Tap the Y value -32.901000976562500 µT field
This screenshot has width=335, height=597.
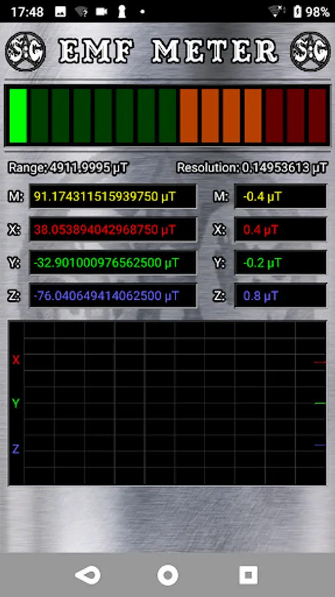113,263
